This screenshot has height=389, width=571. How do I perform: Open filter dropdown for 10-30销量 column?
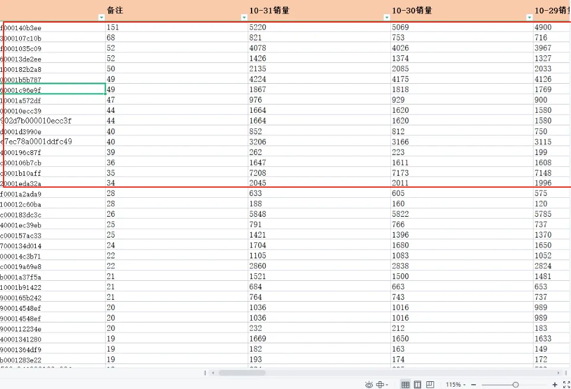coord(529,17)
